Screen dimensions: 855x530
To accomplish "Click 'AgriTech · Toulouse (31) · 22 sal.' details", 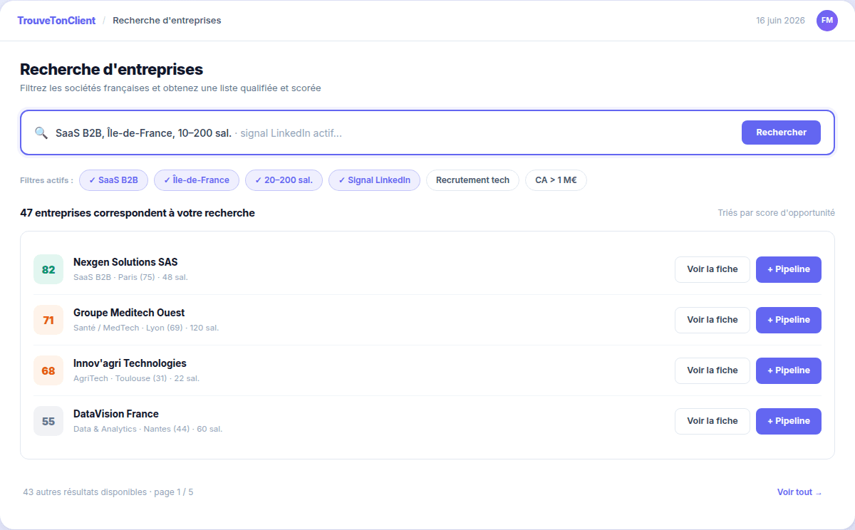I will coord(136,378).
